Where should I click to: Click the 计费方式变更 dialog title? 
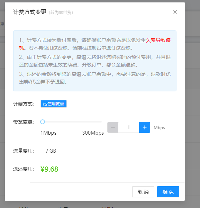30,12
